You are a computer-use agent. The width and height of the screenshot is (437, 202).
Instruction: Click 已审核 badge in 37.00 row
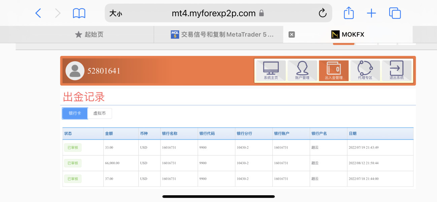tap(73, 179)
